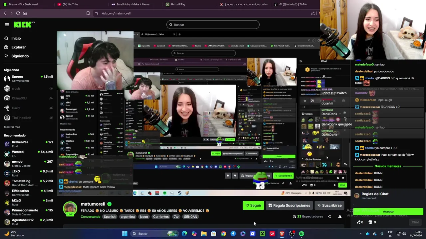Click the Conversando category link

pyautogui.click(x=91, y=217)
